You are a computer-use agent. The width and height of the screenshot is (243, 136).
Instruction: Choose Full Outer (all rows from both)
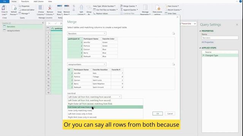pyautogui.click(x=105, y=107)
